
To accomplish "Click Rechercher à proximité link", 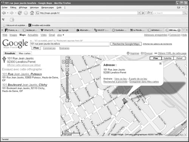I will [115, 82].
